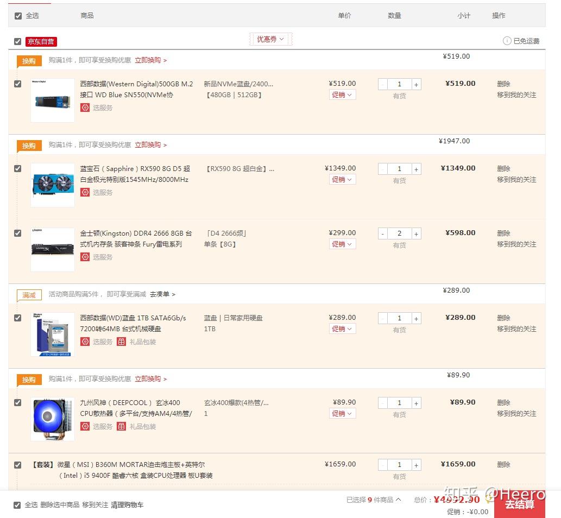Image resolution: width=561 pixels, height=518 pixels.
Task: Open 促销 dropdown for WD SN550
Action: point(342,95)
